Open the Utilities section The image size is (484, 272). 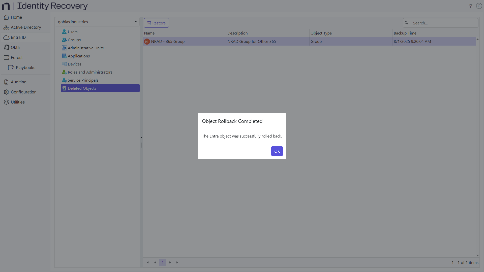point(17,102)
